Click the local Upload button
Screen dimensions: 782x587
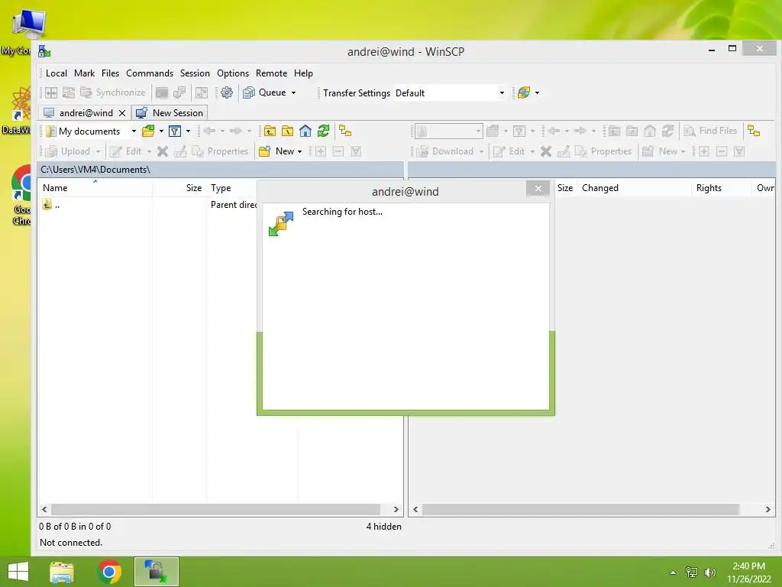68,151
